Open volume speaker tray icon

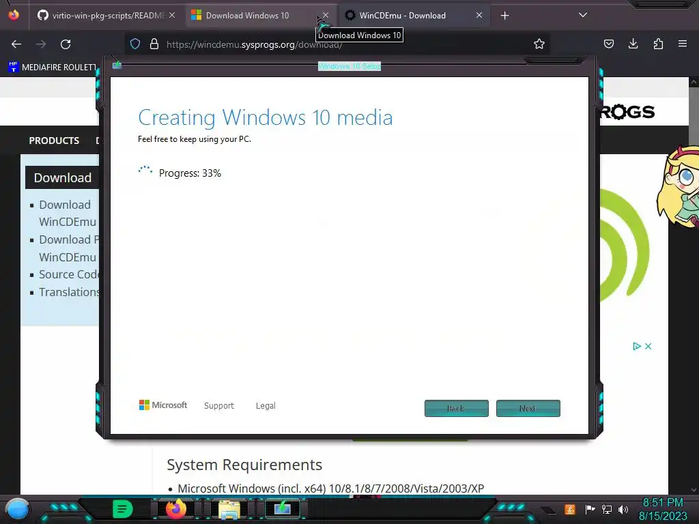click(x=623, y=509)
